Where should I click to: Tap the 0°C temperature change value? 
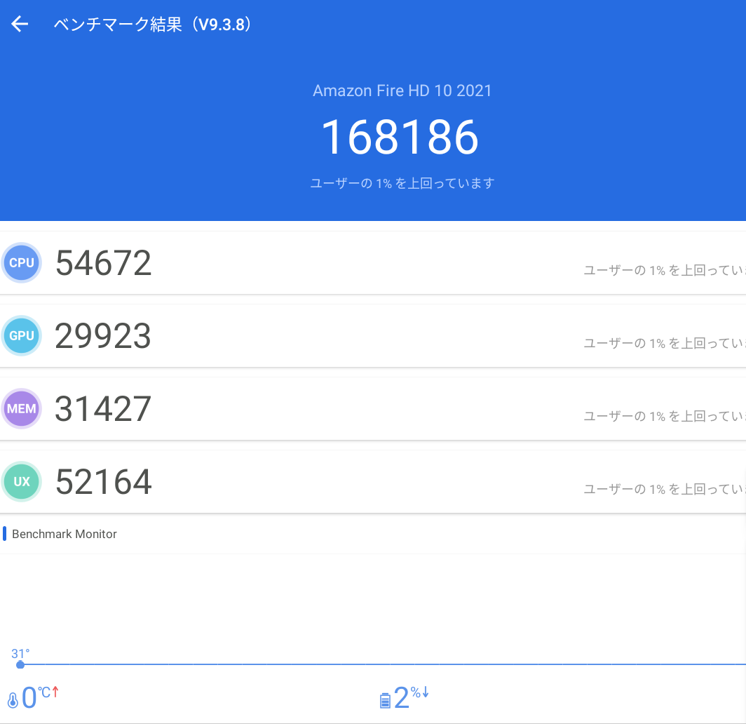tap(40, 697)
